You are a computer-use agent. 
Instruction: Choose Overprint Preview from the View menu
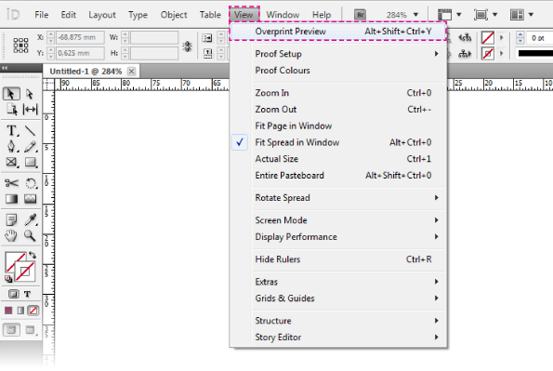[337, 32]
